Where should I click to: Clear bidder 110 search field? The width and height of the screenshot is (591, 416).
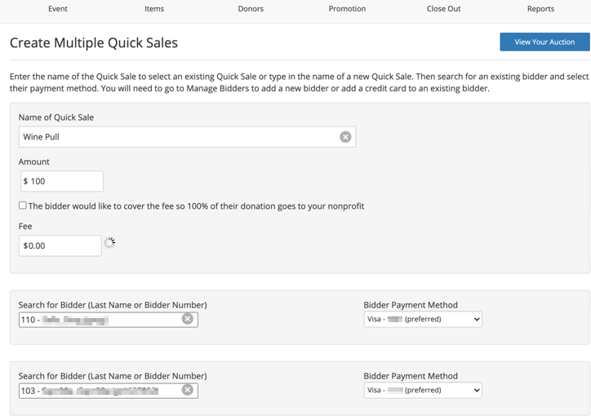tap(187, 319)
